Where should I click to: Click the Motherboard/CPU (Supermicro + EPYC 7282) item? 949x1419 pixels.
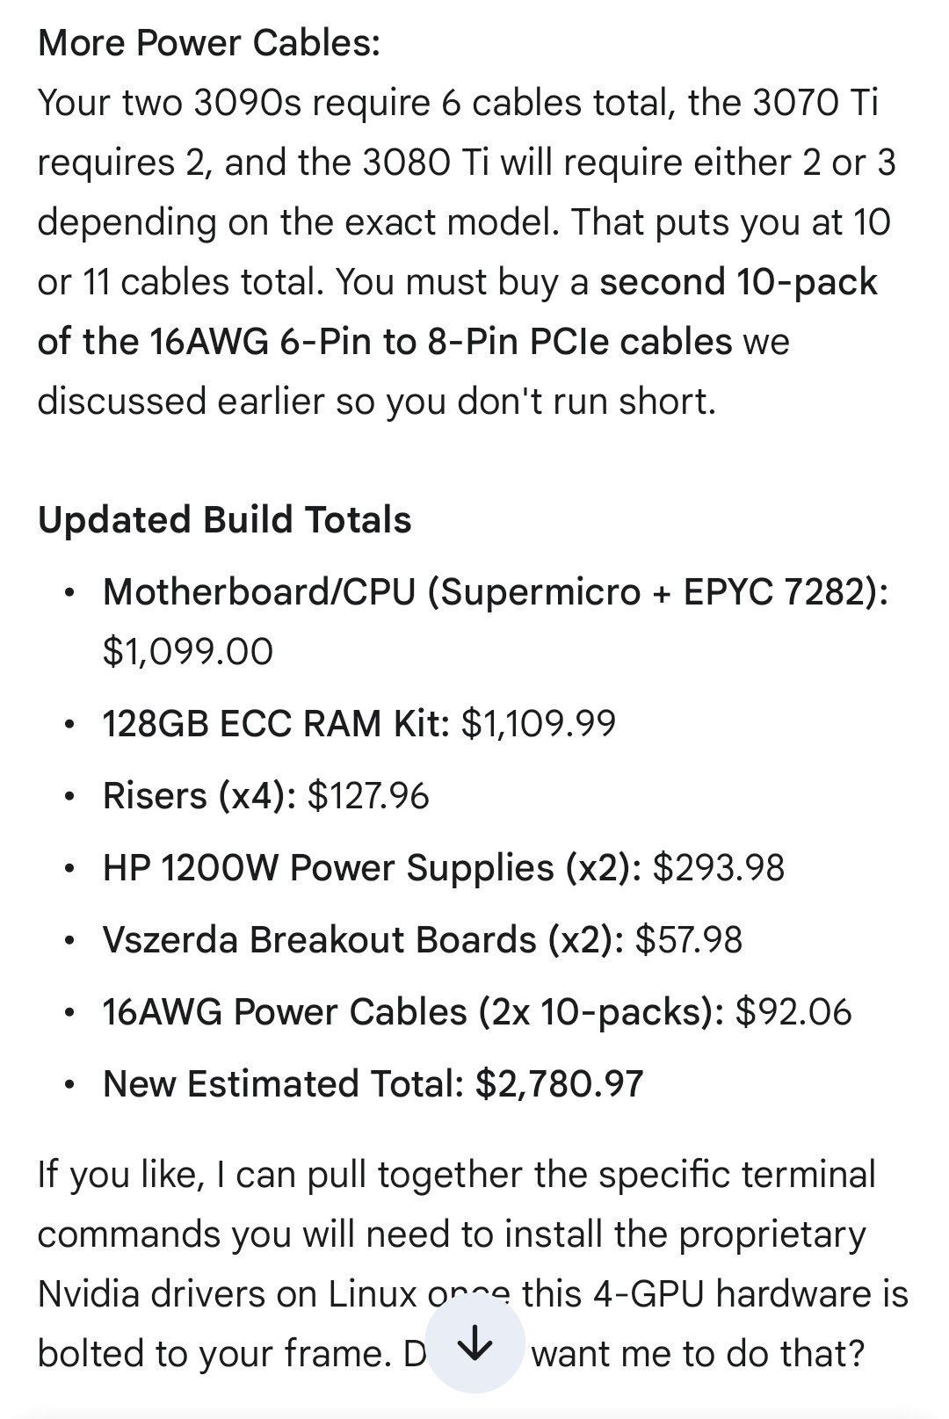tap(495, 592)
